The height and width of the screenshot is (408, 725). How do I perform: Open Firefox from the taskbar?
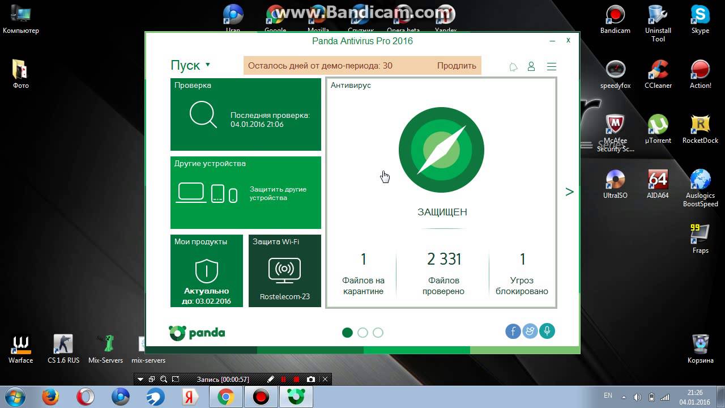pos(51,397)
